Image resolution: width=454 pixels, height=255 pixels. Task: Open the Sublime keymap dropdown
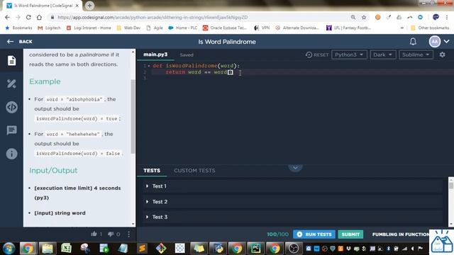pos(416,55)
